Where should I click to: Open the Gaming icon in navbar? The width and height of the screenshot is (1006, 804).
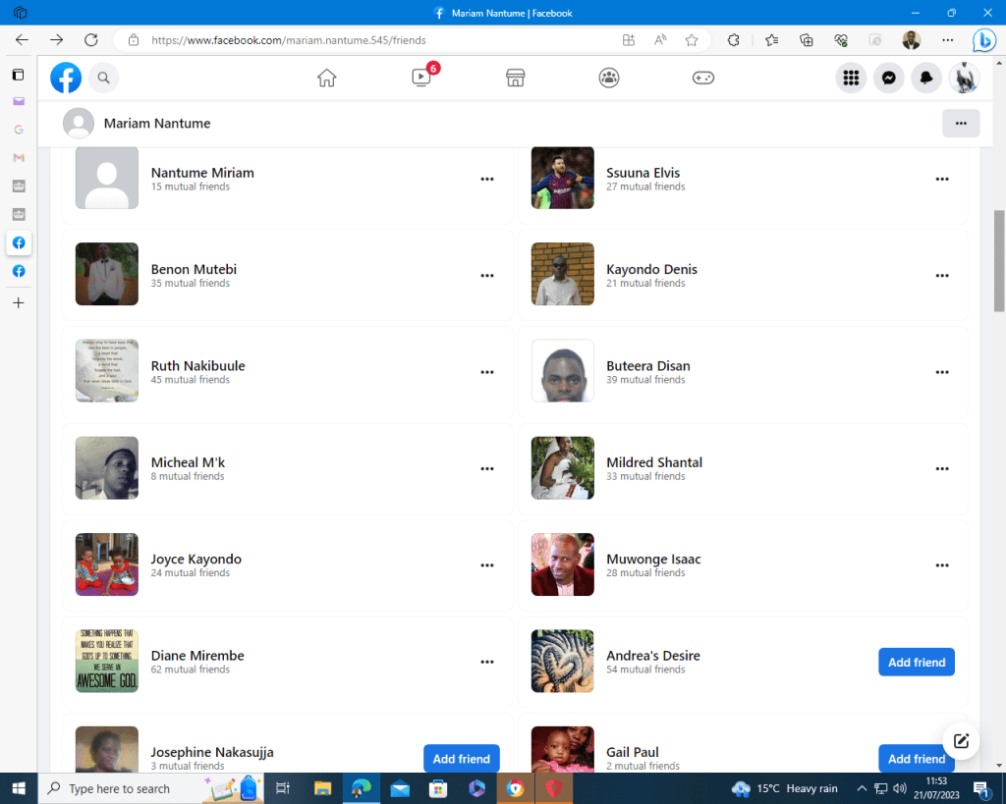point(703,78)
